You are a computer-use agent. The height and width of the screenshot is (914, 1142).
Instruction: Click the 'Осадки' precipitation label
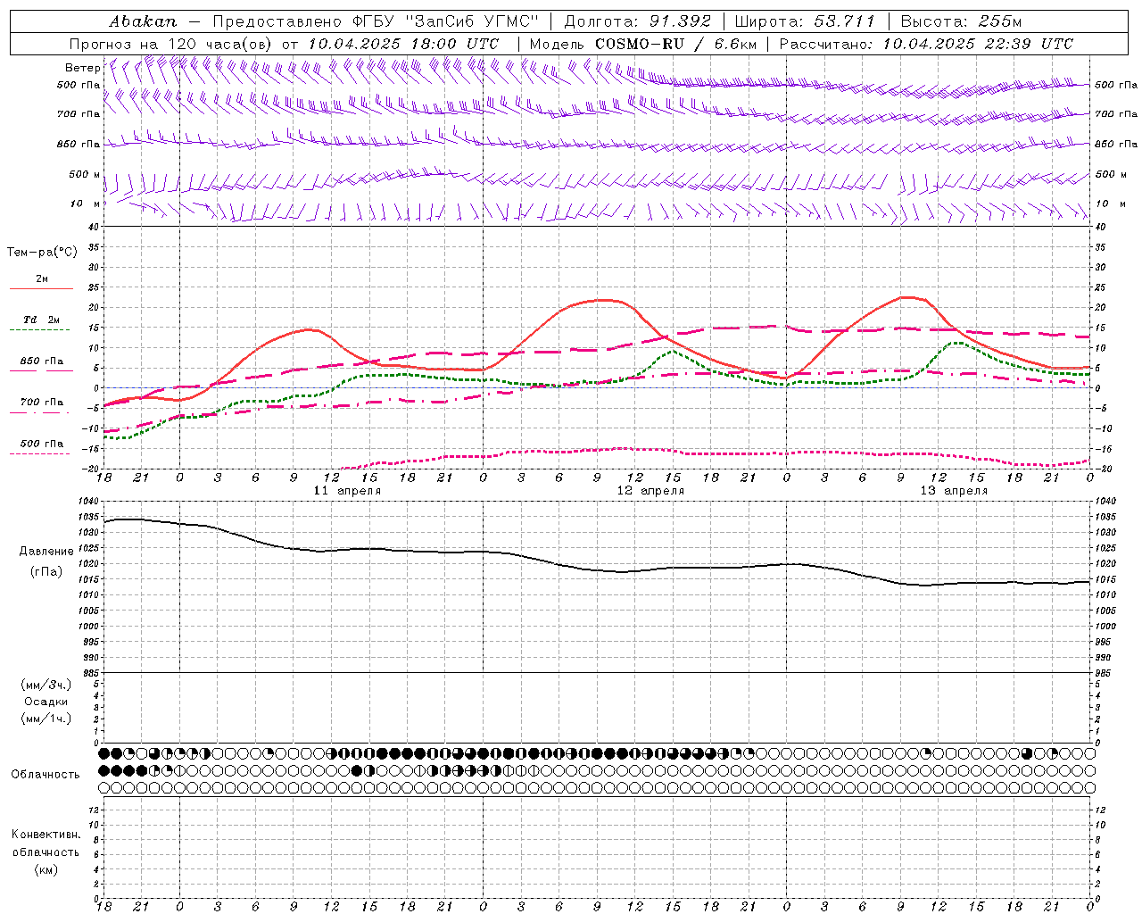click(46, 702)
